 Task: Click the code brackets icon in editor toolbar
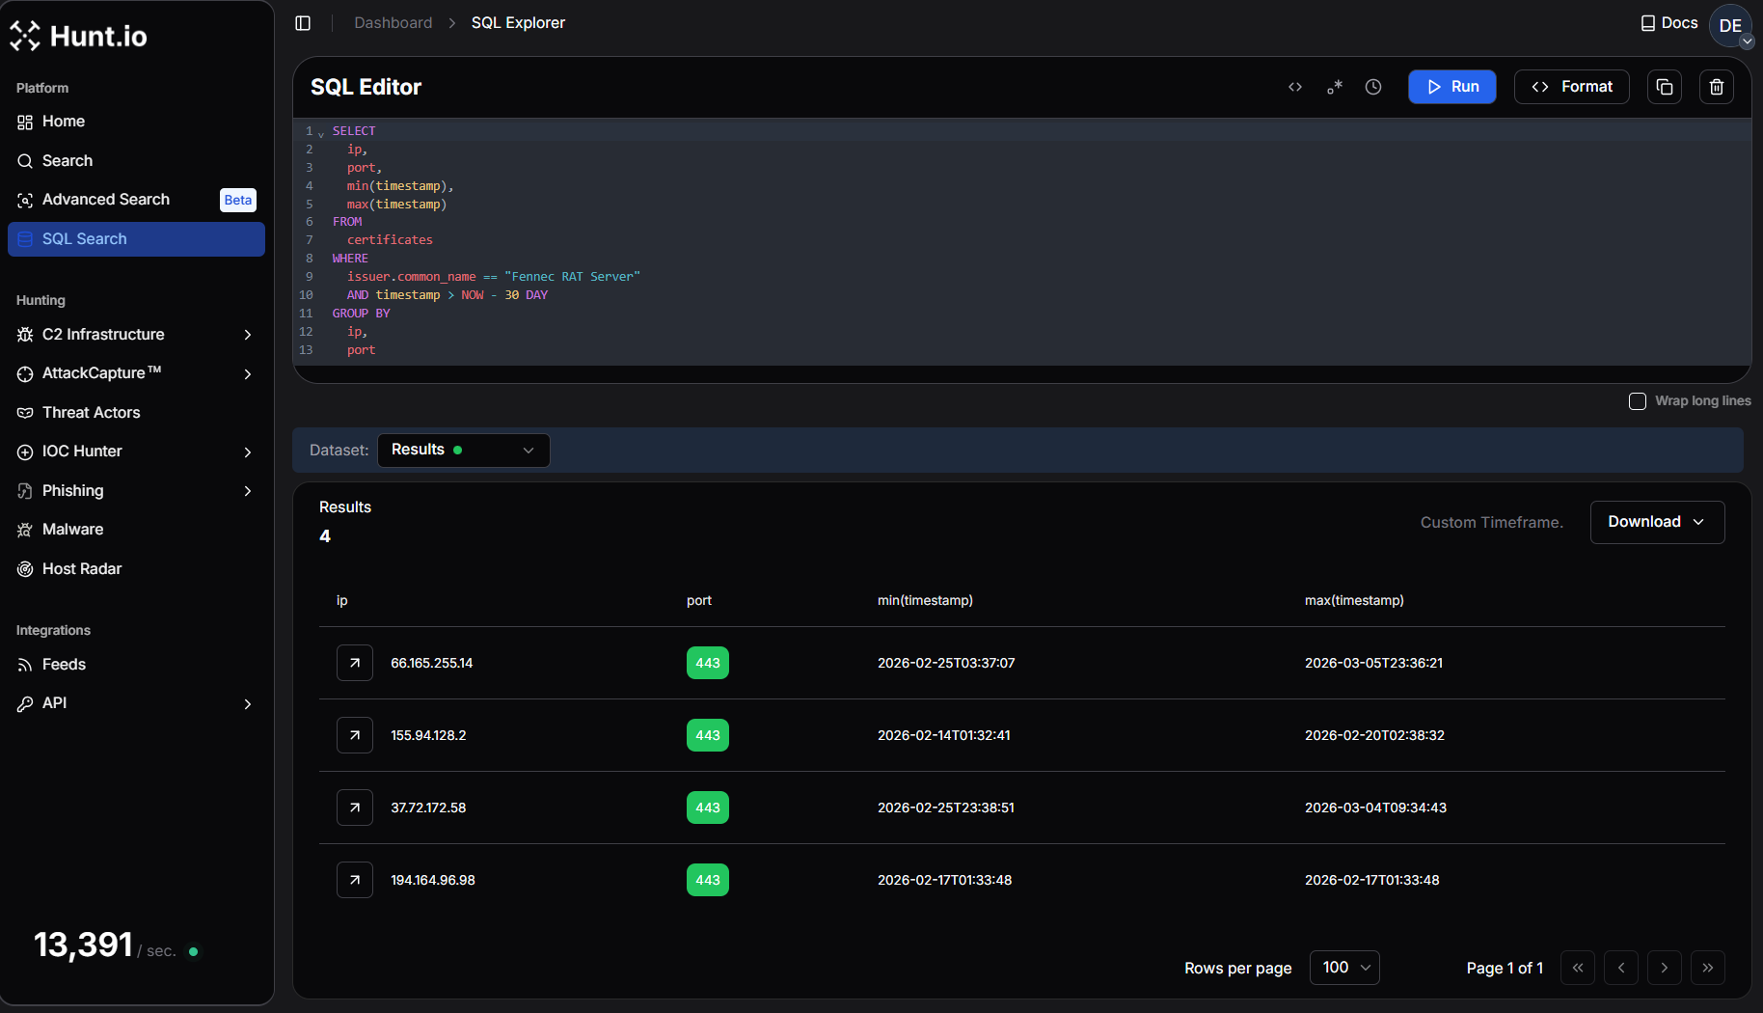[1295, 87]
